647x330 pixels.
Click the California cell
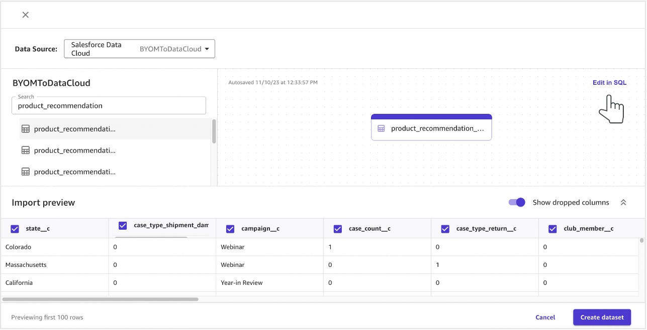point(54,283)
